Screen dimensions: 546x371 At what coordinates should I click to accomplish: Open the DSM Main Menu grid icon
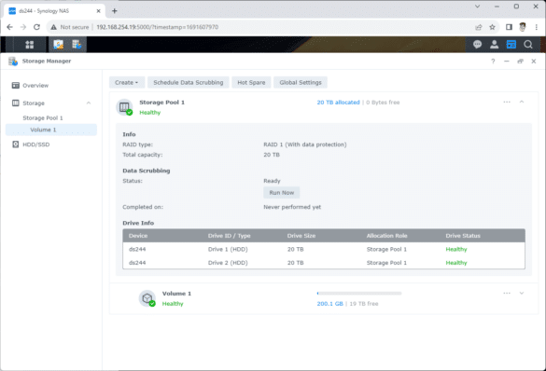pyautogui.click(x=30, y=45)
